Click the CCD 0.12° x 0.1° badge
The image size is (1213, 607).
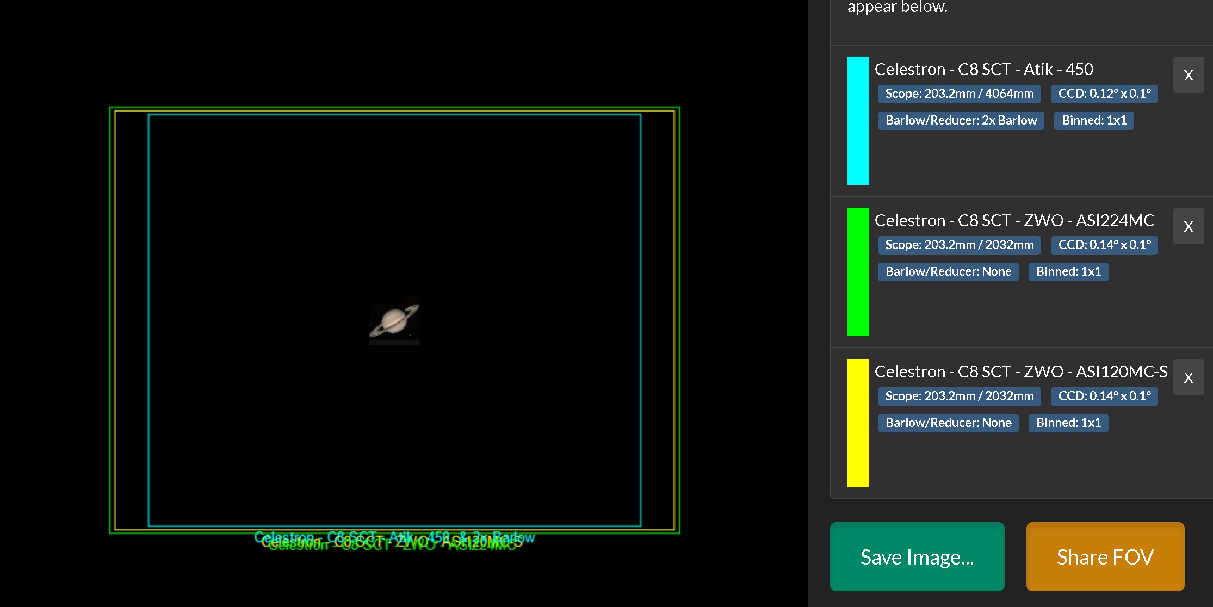[x=1104, y=94]
